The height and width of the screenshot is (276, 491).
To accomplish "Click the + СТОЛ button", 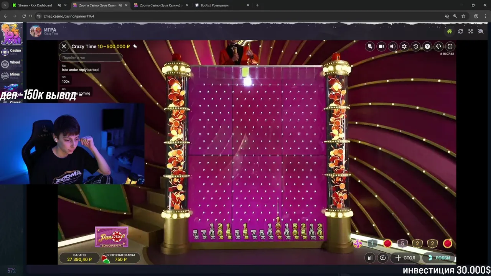I will pyautogui.click(x=405, y=258).
